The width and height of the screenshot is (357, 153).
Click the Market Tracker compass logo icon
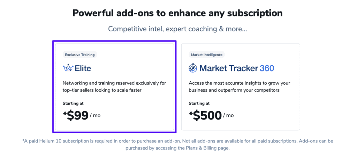coord(193,68)
